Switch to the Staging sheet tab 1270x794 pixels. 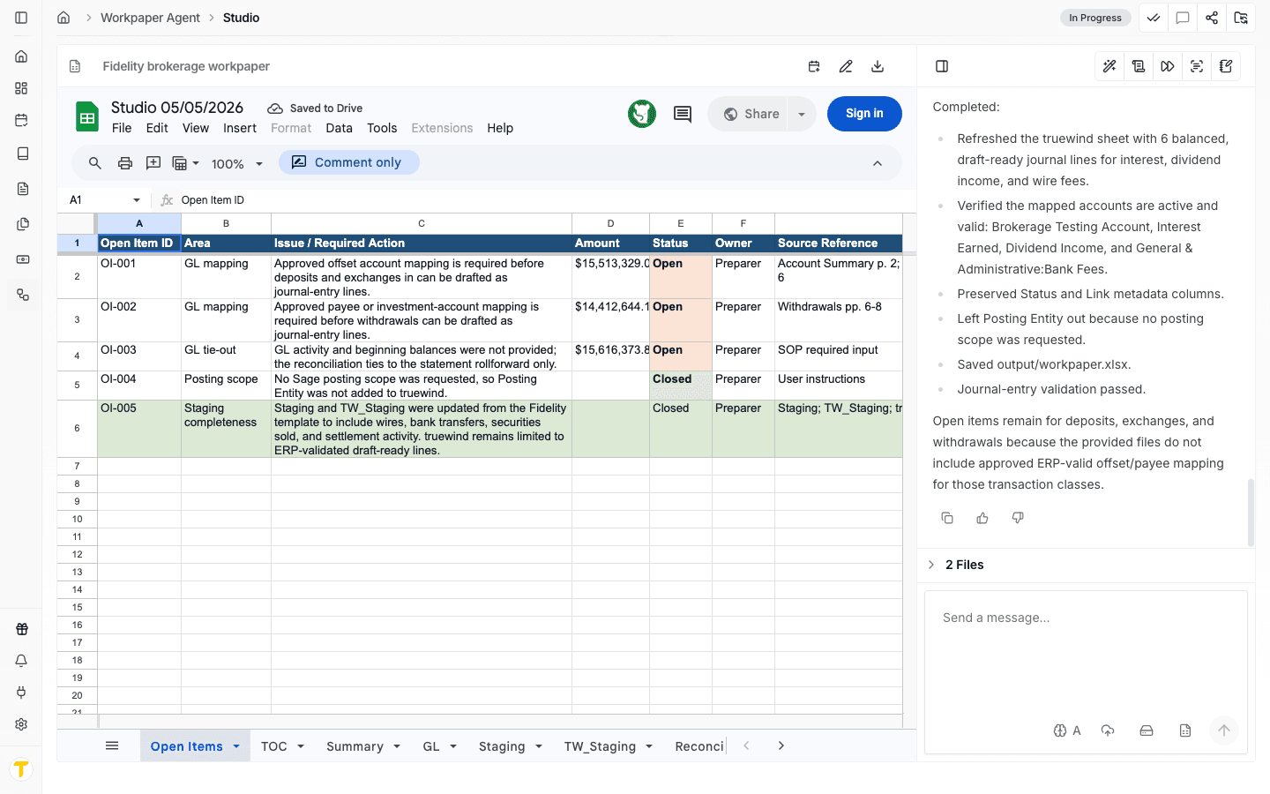click(x=502, y=746)
